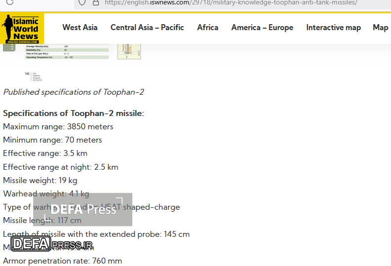This screenshot has height=266, width=391.
Task: Click the 'Armor penetration rate: 760 mm' line
Action: tap(62, 261)
